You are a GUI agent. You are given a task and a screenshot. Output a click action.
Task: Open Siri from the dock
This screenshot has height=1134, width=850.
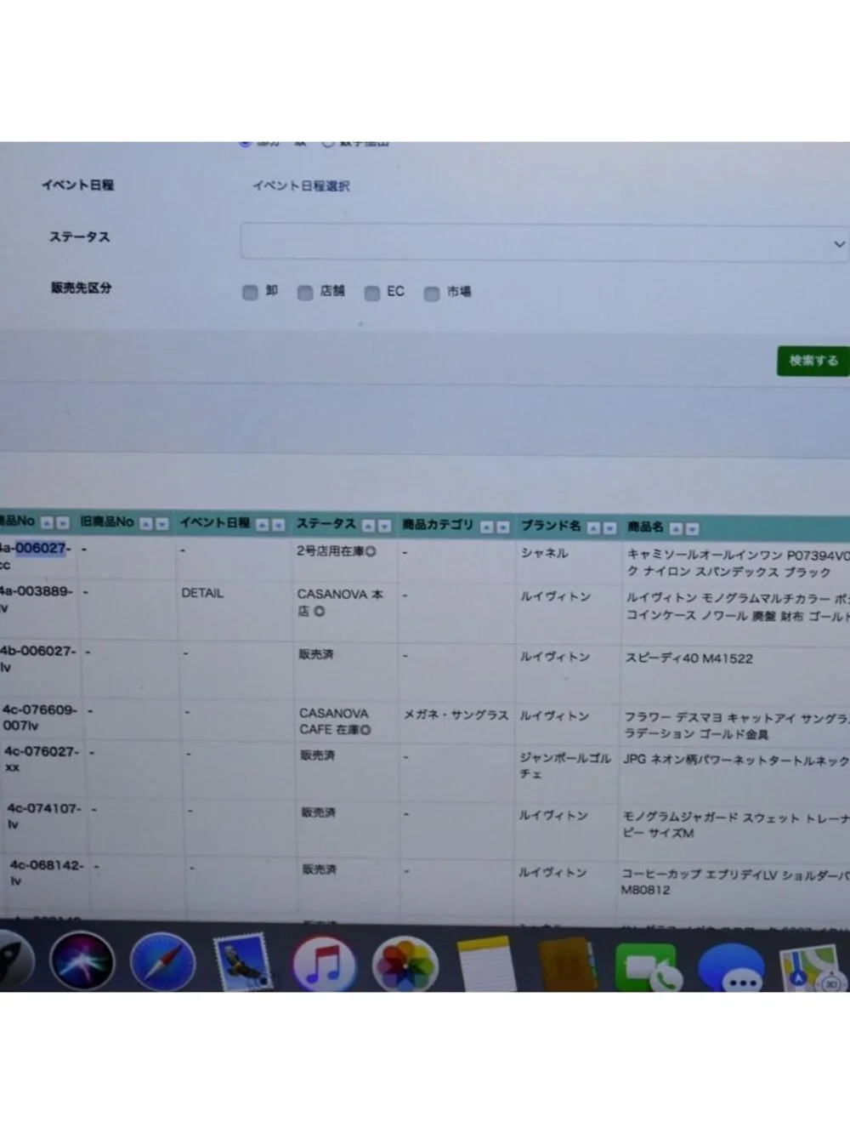82,960
